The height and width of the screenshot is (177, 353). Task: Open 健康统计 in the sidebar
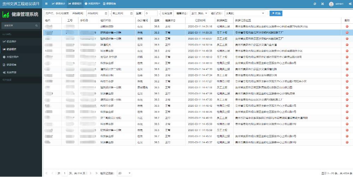tap(21, 41)
